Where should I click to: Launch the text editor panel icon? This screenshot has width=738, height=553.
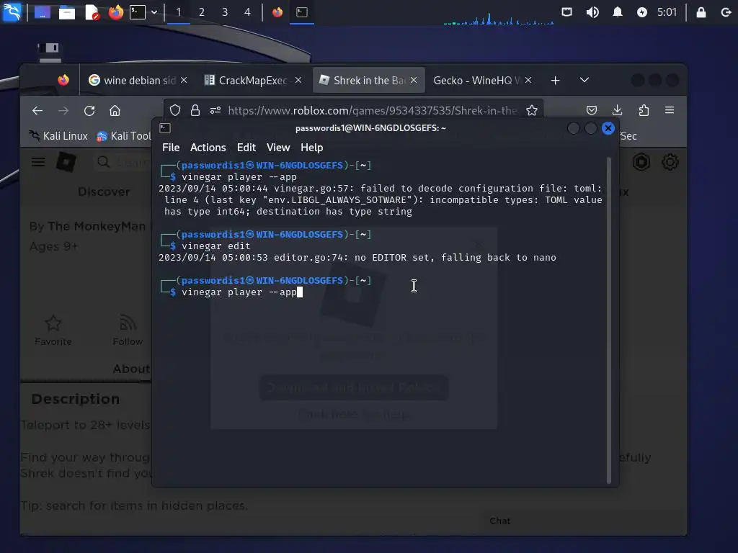(x=92, y=12)
